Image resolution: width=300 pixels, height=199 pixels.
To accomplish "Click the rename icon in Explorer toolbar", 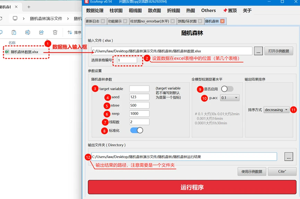I will [28, 33].
